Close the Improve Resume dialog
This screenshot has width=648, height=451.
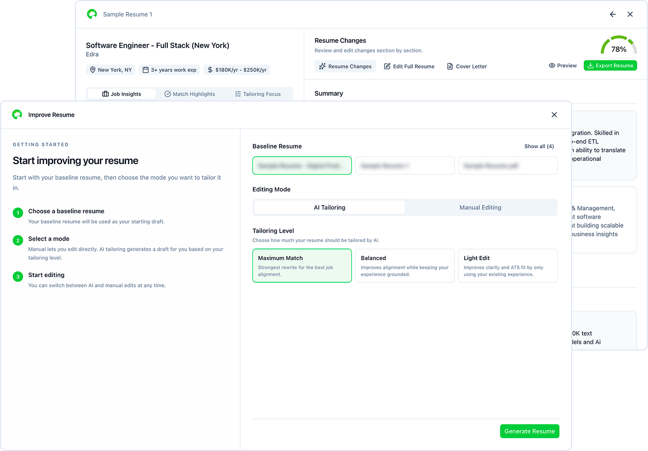point(554,115)
